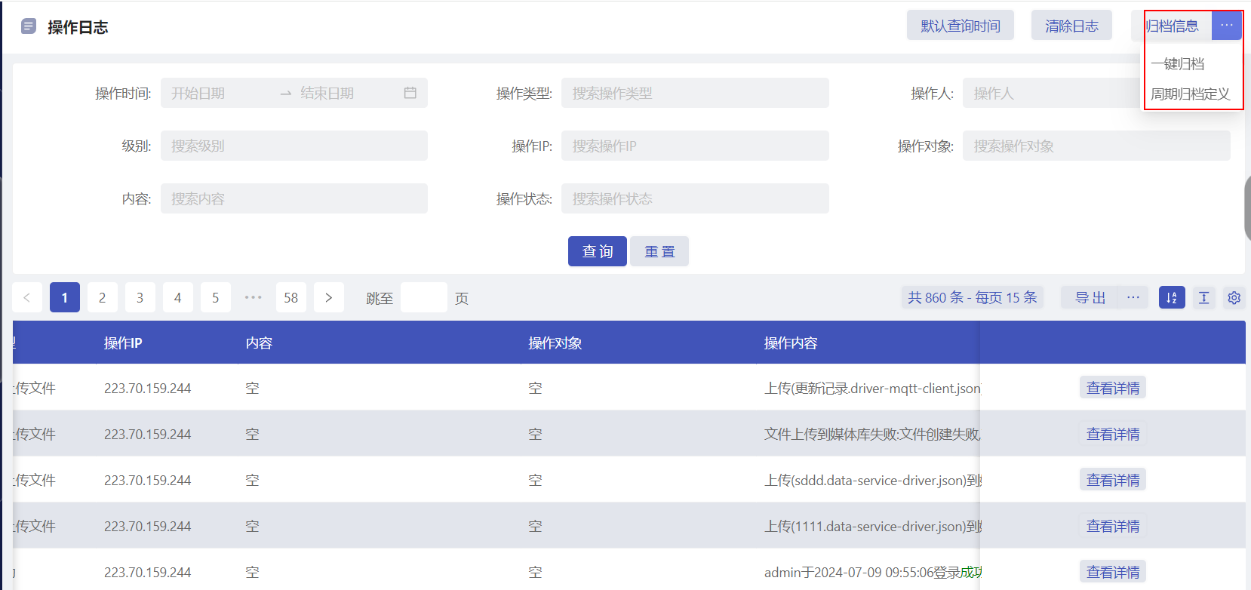The height and width of the screenshot is (590, 1251).
Task: Focus the 内容 search input
Action: point(294,198)
